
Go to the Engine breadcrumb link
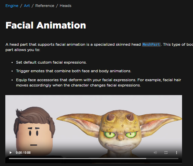pyautogui.click(x=12, y=6)
